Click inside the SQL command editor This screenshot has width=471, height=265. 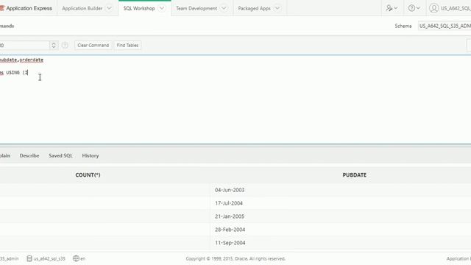pos(235,99)
